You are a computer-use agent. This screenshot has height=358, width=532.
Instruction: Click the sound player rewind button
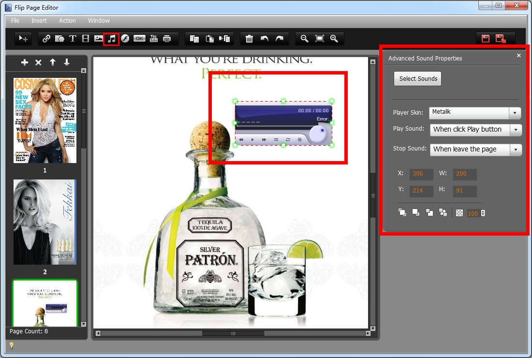241,139
